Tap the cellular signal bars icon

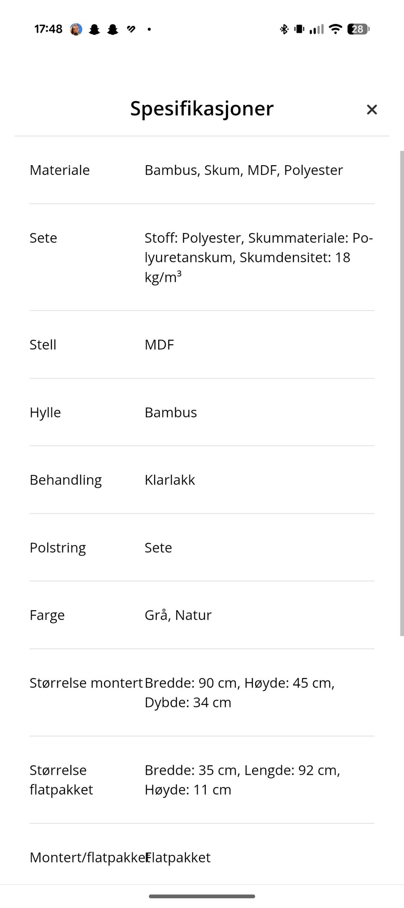pos(316,29)
